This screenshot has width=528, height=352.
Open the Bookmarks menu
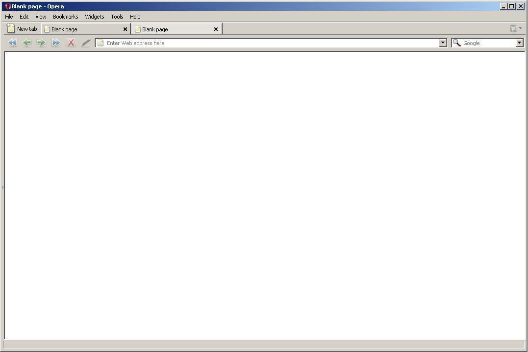coord(65,17)
